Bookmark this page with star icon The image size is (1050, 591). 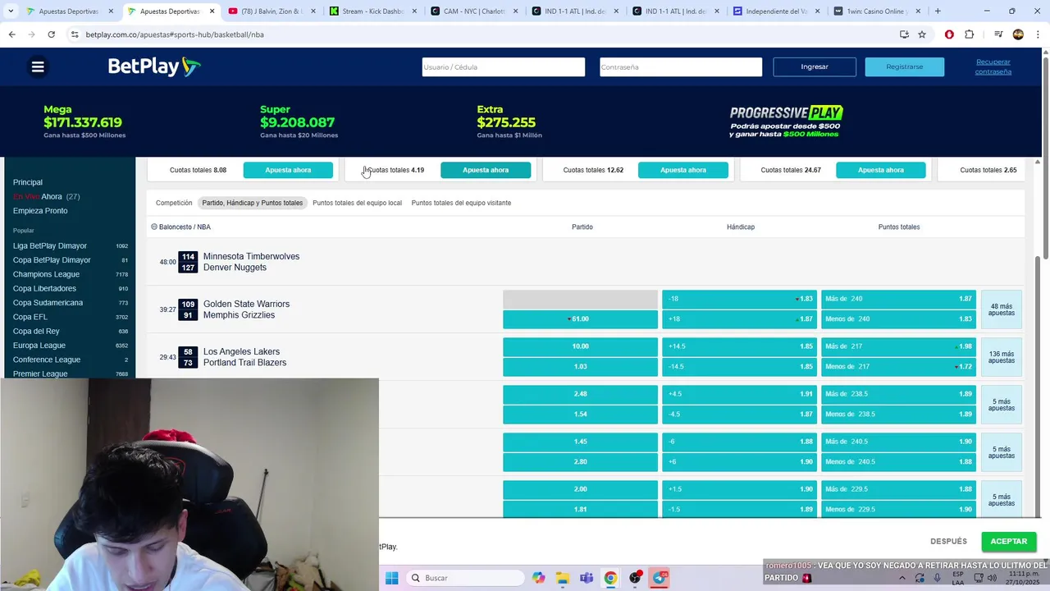pyautogui.click(x=922, y=34)
